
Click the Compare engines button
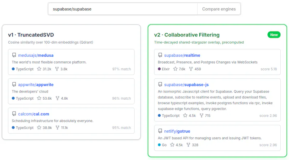click(x=219, y=9)
